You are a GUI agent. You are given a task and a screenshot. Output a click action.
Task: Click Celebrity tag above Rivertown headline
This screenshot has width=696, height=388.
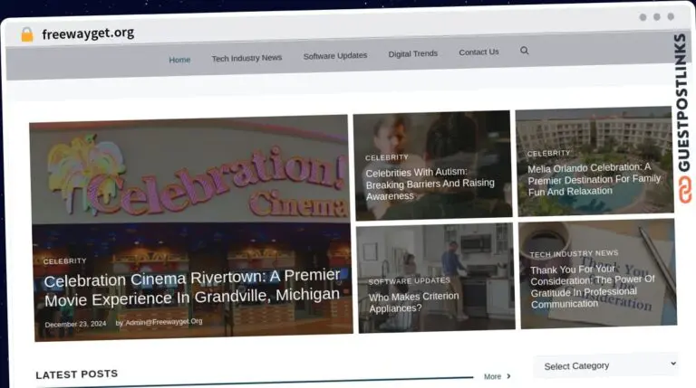click(65, 260)
